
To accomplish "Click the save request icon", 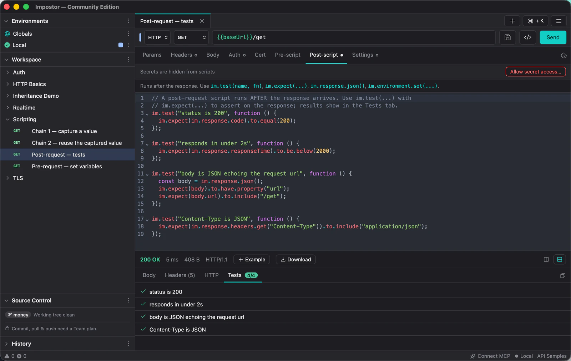I will 507,37.
